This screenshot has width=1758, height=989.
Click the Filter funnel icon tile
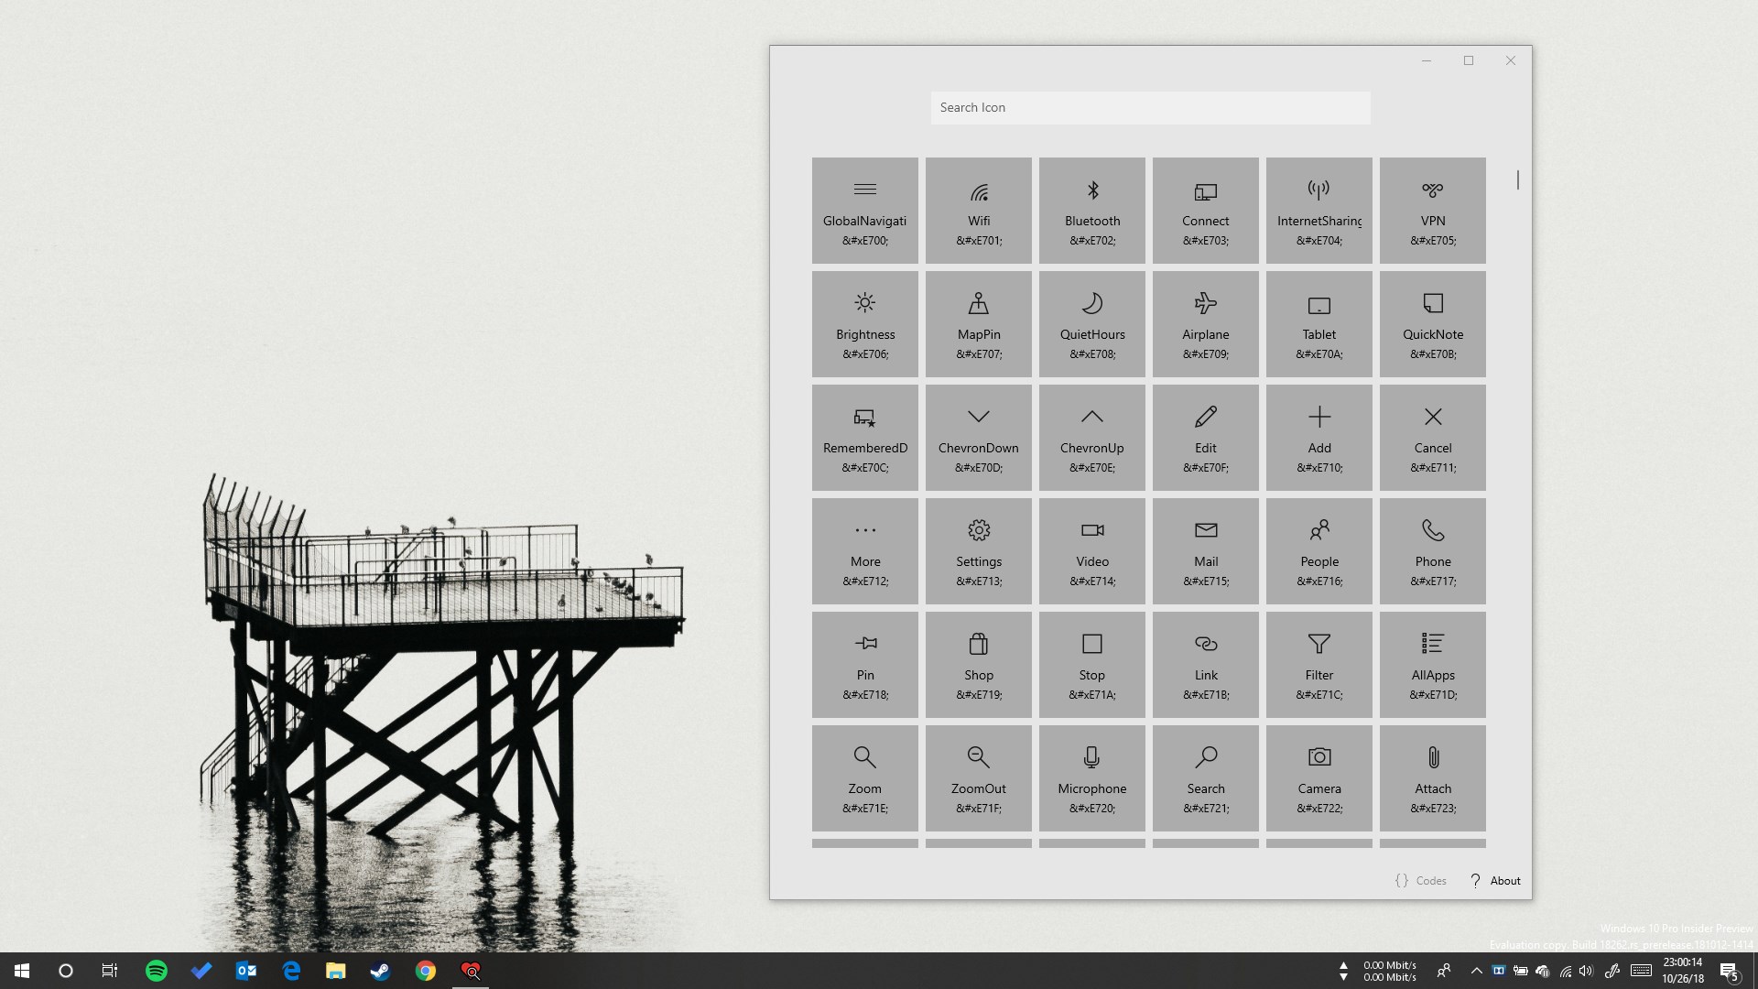click(x=1318, y=665)
